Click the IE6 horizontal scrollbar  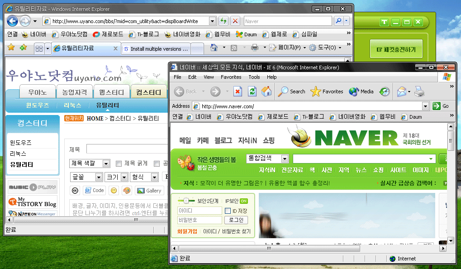tap(269, 249)
